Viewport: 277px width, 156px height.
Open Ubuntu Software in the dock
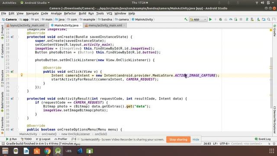coord(37,151)
